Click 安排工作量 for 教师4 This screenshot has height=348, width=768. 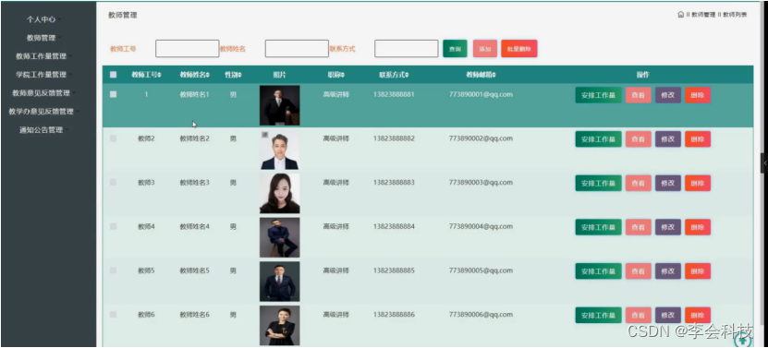coord(598,227)
